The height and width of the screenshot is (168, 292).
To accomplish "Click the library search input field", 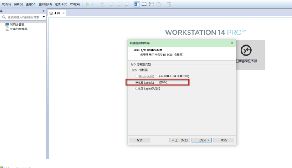I will pos(23,17).
